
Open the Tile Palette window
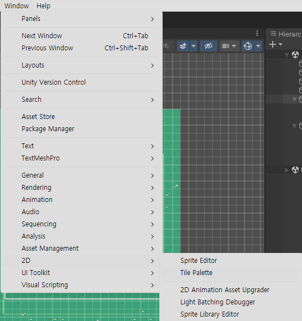tap(231, 273)
